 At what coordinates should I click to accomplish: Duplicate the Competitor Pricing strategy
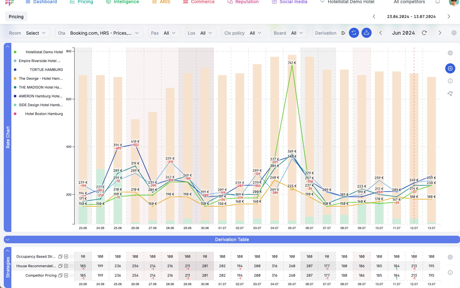[60, 275]
